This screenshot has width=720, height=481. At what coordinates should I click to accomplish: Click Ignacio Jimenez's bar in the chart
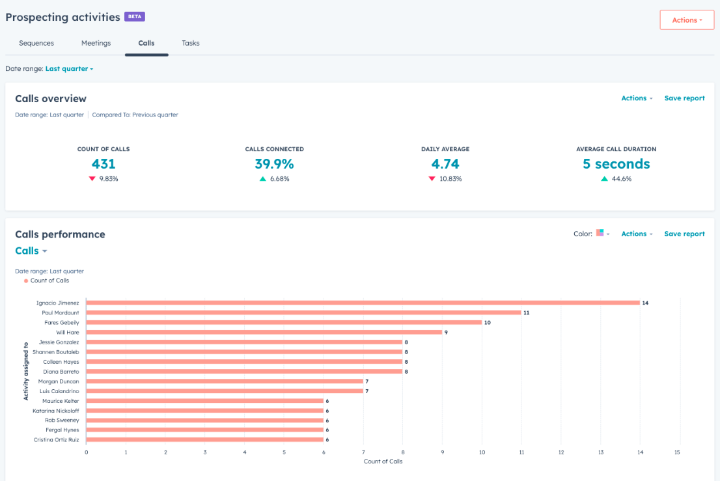tap(363, 303)
